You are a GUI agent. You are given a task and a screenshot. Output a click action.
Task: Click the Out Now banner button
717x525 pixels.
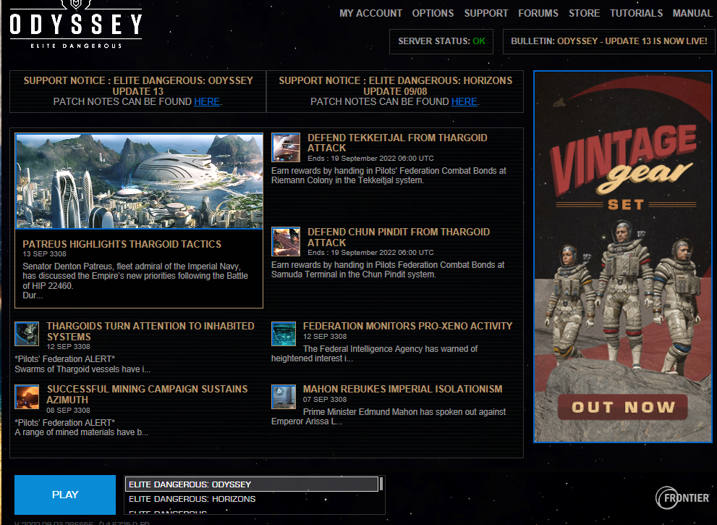point(623,407)
